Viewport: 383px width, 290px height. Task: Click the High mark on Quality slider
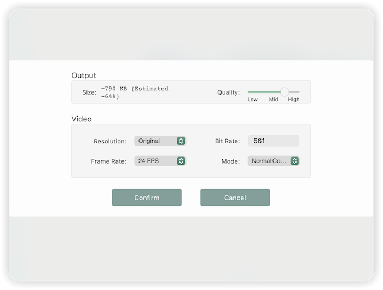tap(294, 100)
